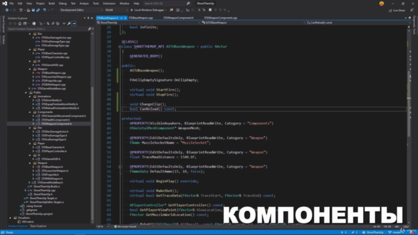
Task: Pin the STUBaseWeapon.h tab
Action: pyautogui.click(x=121, y=18)
